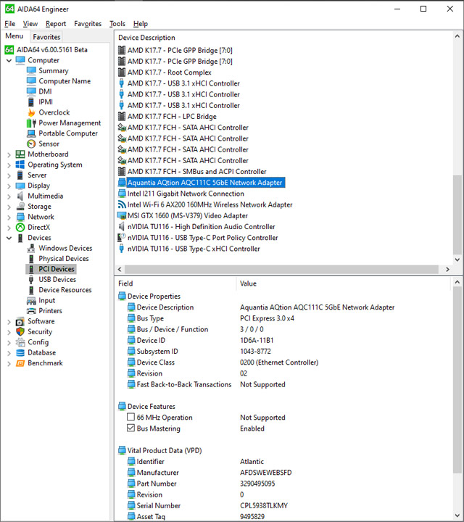Screen dimensions: 464x522
Task: Click the Security shield icon
Action: 20,331
